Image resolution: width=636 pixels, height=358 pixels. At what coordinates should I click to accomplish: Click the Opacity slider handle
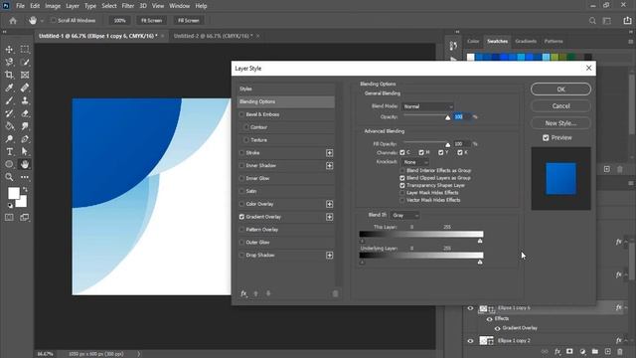(x=448, y=117)
